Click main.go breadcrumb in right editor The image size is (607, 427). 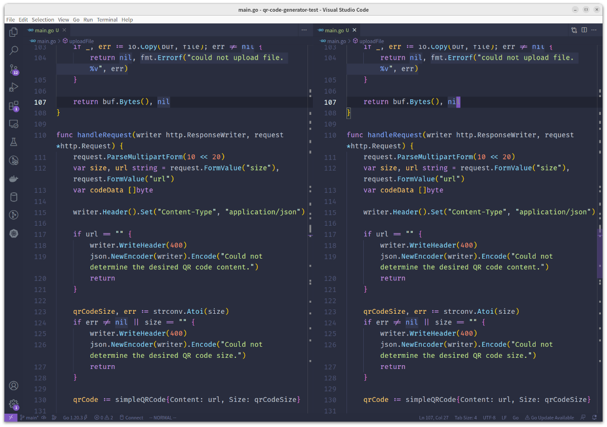[x=333, y=41]
